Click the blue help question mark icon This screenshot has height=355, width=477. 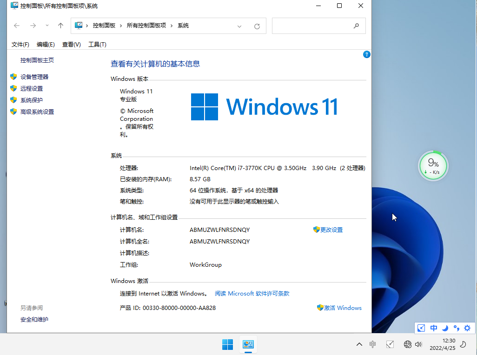(x=366, y=54)
